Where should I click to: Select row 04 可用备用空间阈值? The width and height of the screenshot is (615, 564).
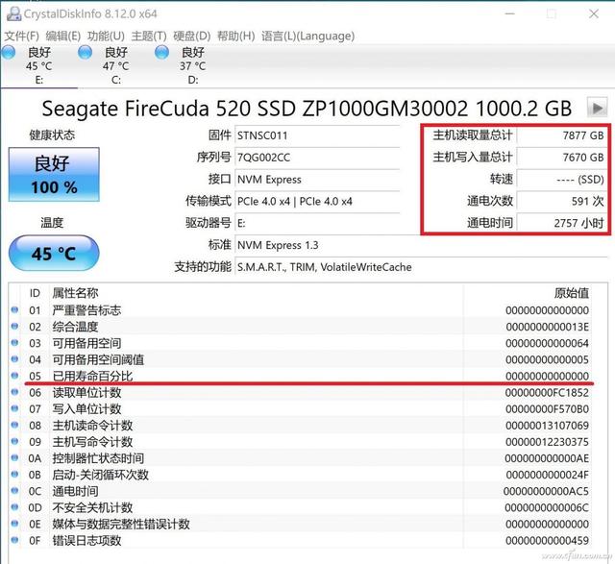(301, 359)
